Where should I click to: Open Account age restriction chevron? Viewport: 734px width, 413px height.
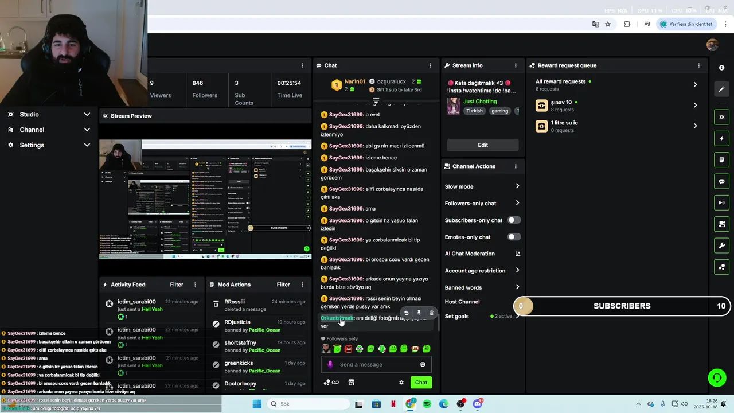[x=517, y=271]
